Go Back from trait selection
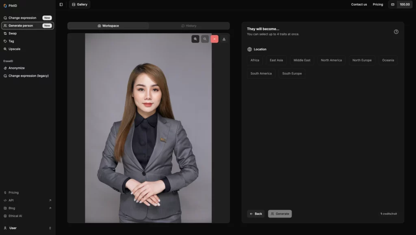This screenshot has height=235, width=416. 256,214
